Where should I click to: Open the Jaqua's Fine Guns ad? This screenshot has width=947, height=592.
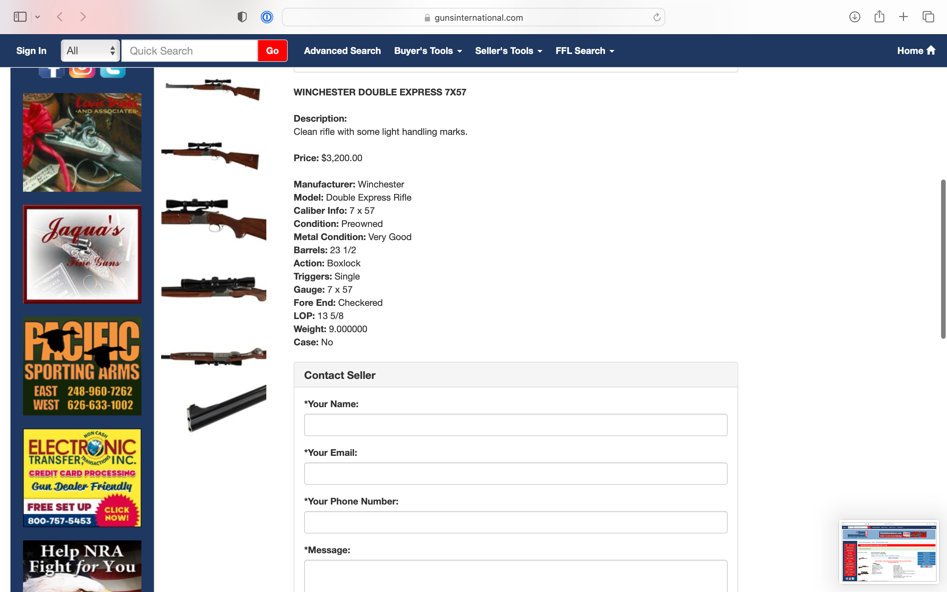82,254
